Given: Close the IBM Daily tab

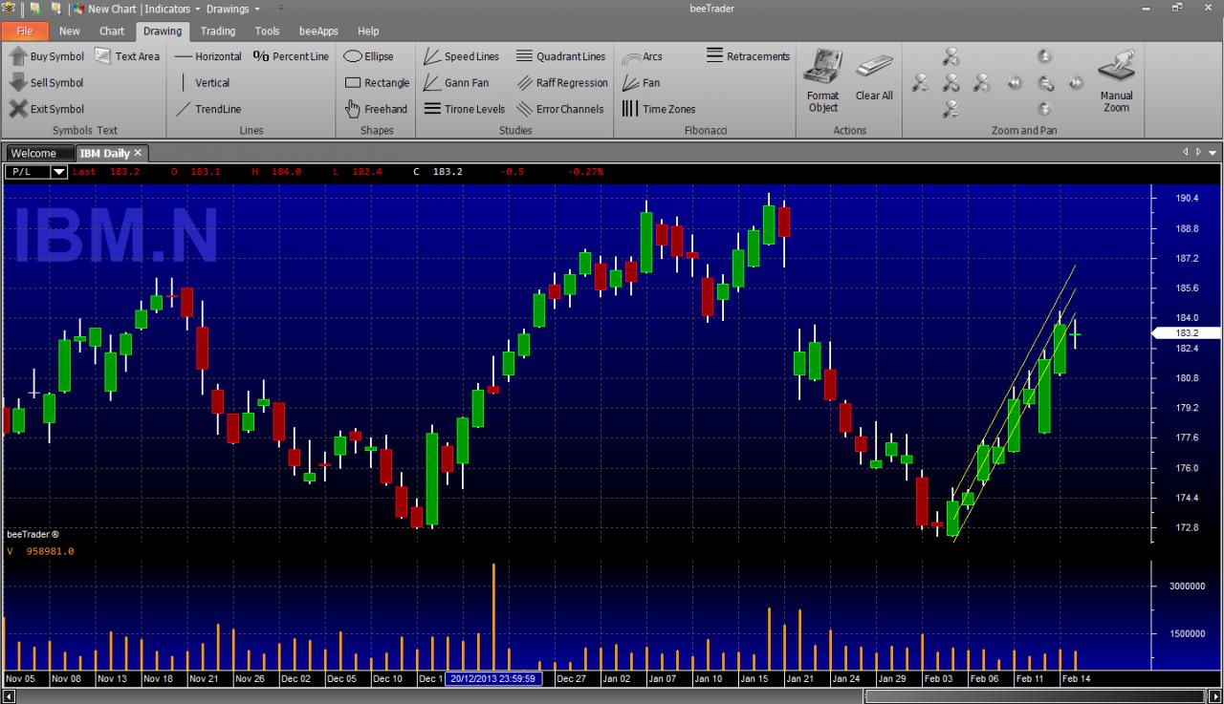Looking at the screenshot, I should click(x=138, y=153).
